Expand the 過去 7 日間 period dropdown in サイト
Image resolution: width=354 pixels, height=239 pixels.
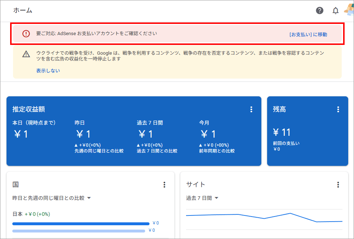[x=202, y=198]
